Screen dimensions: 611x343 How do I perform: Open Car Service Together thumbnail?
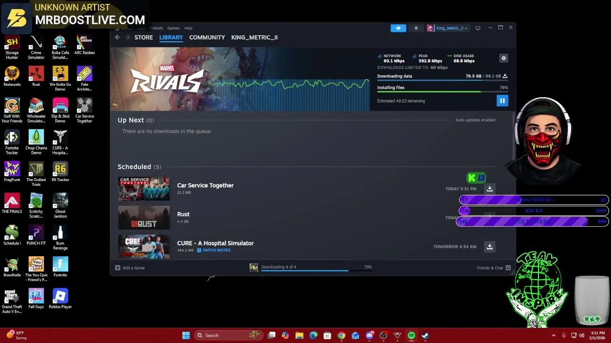144,189
